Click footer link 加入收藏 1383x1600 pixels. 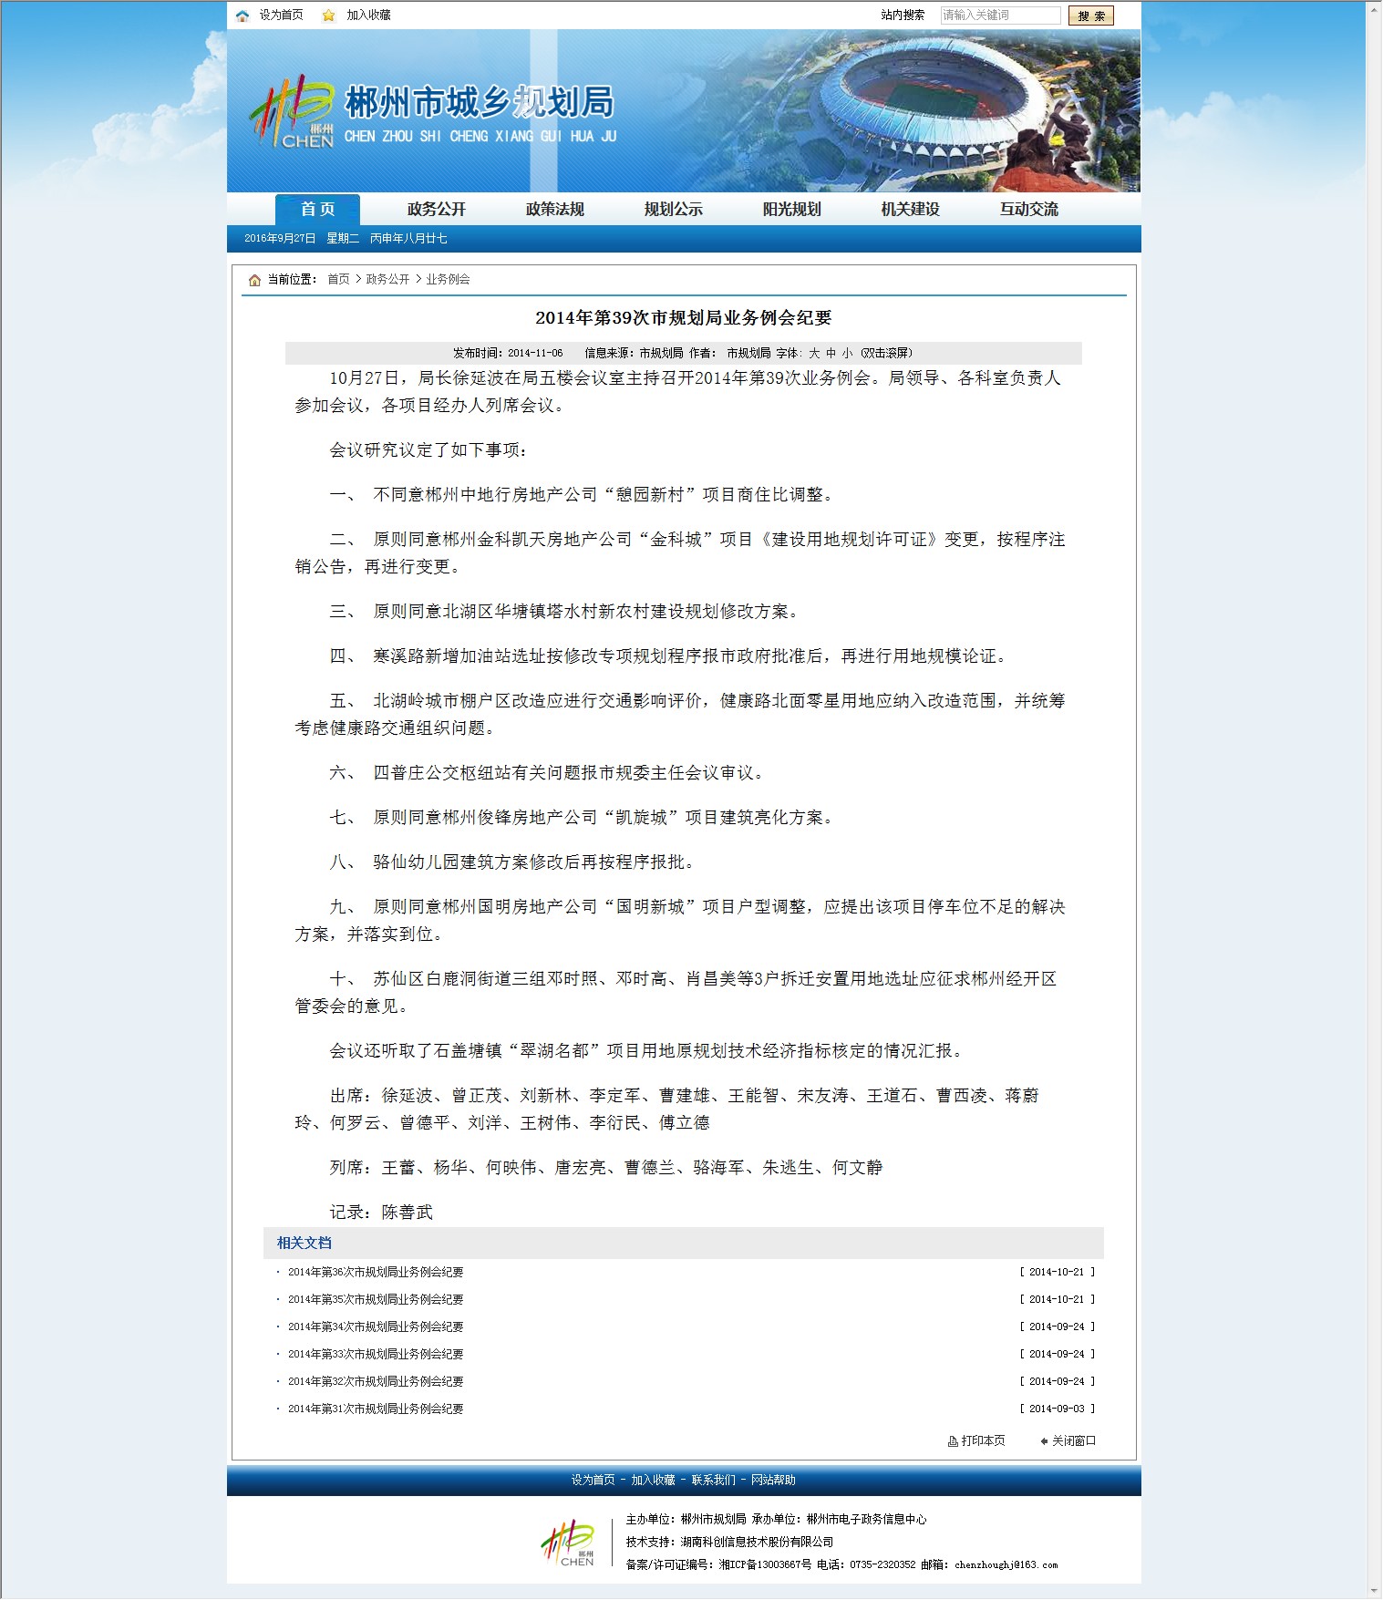[x=654, y=1481]
